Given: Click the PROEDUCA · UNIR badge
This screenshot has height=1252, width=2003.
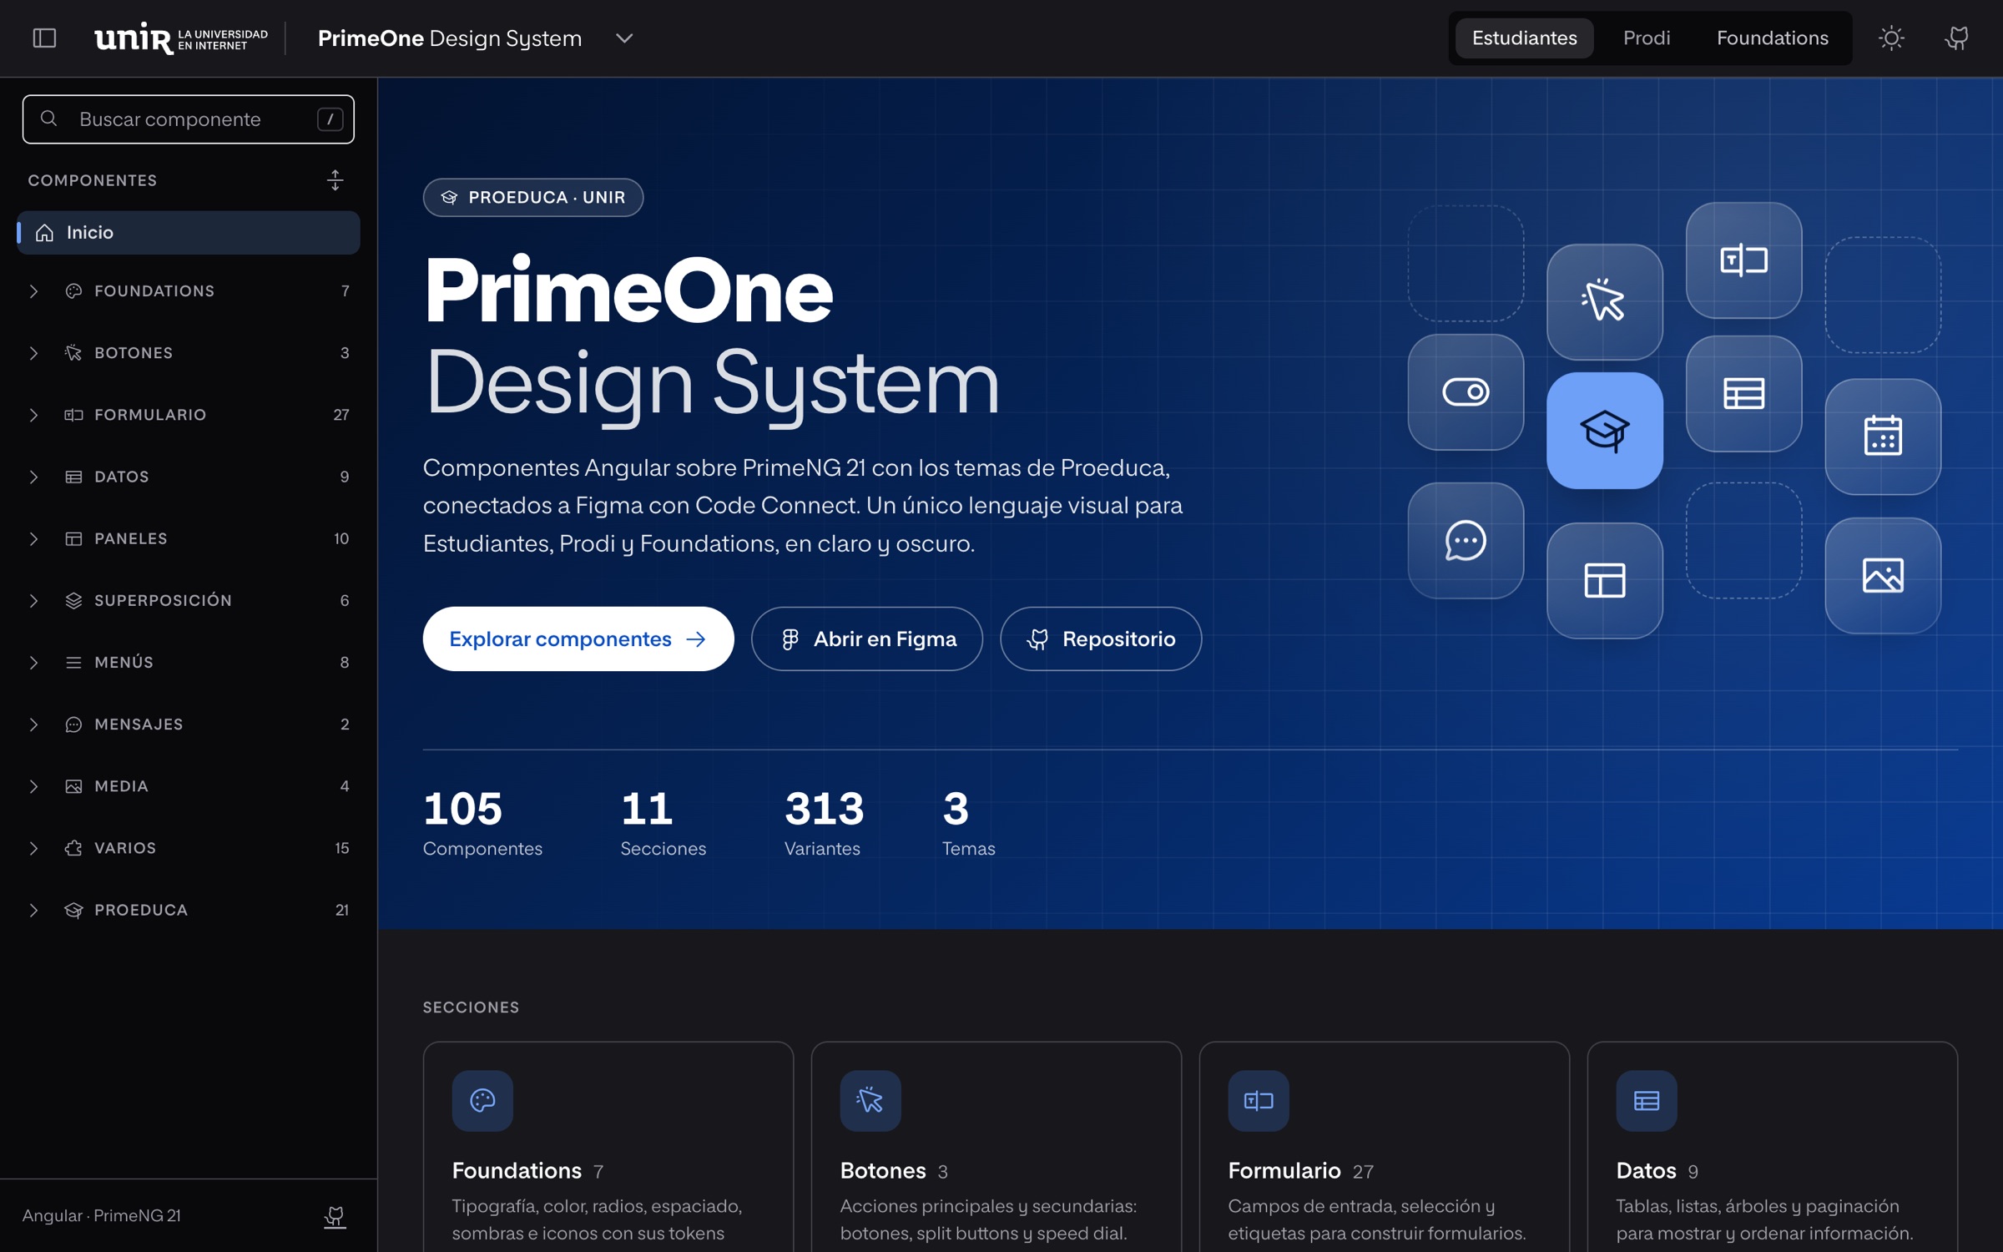Looking at the screenshot, I should point(533,198).
